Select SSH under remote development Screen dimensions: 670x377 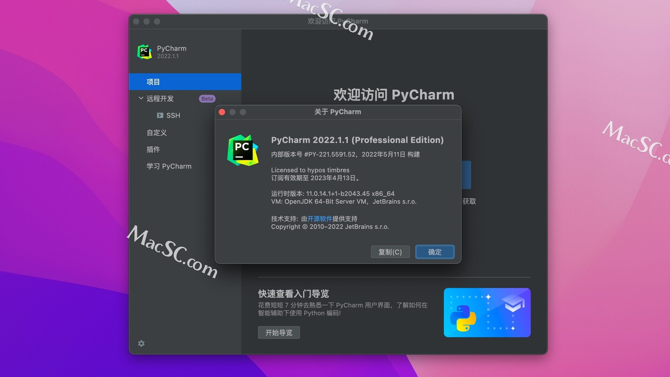pos(173,116)
